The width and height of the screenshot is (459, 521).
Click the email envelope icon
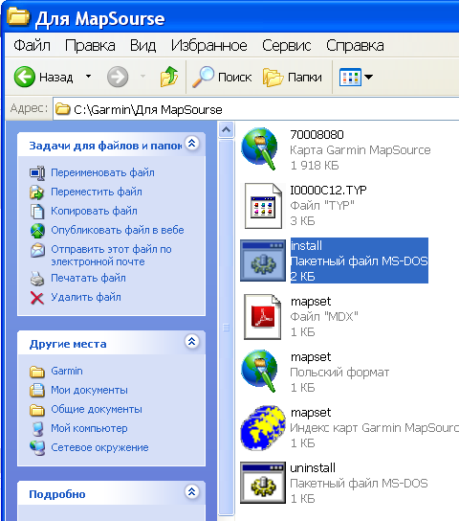pyautogui.click(x=37, y=250)
